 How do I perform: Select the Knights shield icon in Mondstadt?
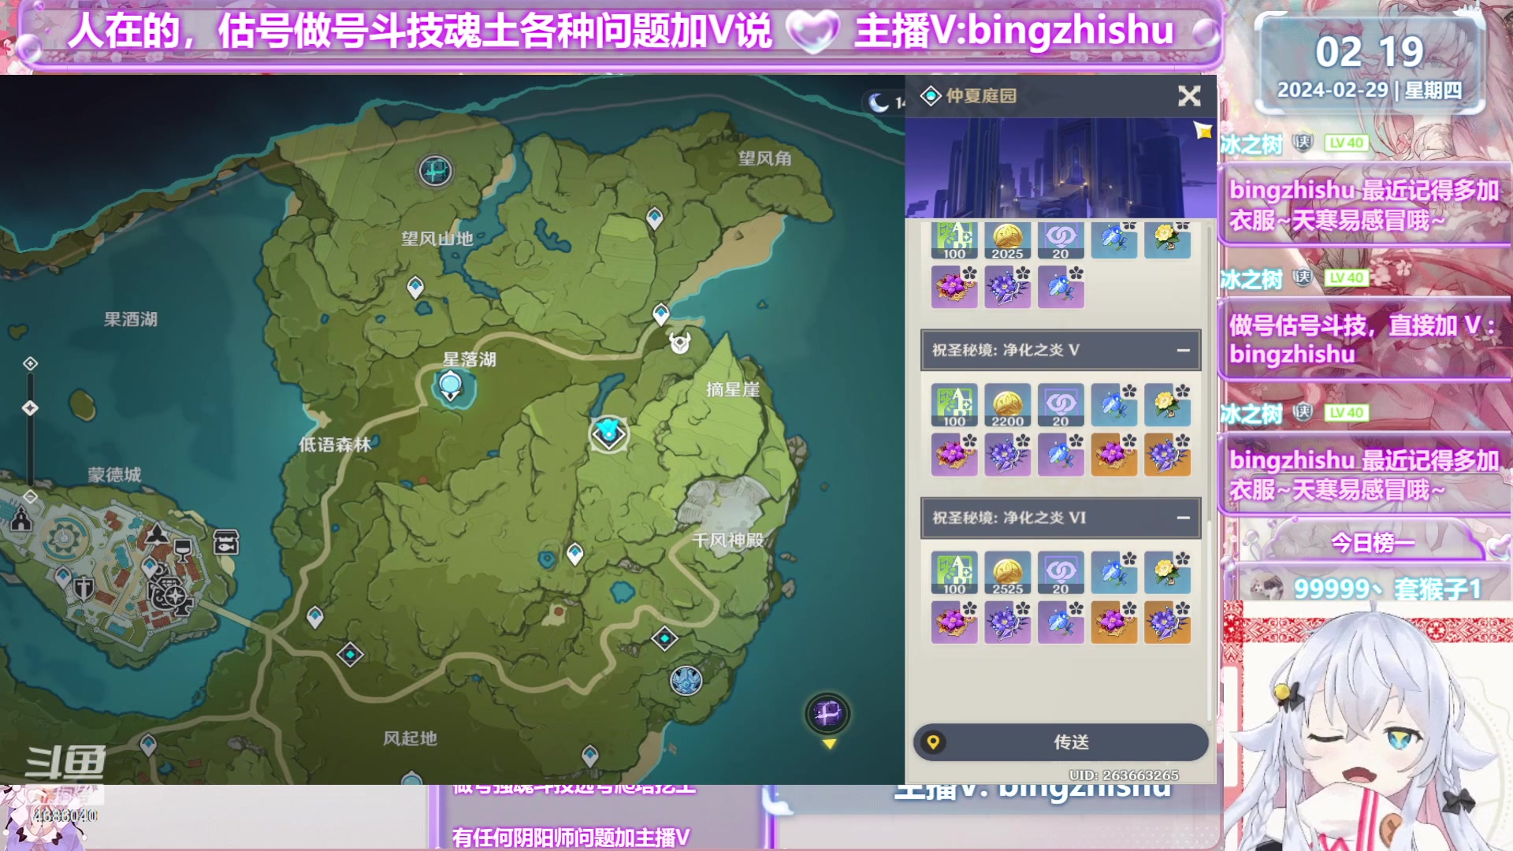[x=84, y=587]
